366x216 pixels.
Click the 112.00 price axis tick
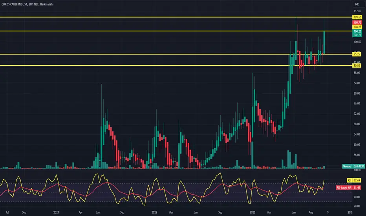(357, 11)
